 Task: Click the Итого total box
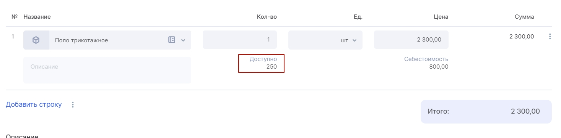coord(486,112)
